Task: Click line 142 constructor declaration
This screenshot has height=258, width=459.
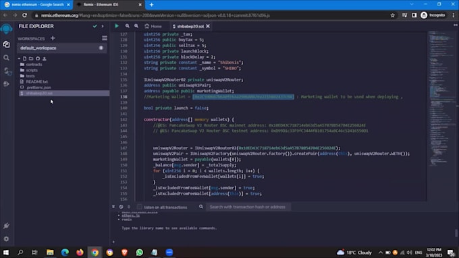Action: pyautogui.click(x=189, y=119)
